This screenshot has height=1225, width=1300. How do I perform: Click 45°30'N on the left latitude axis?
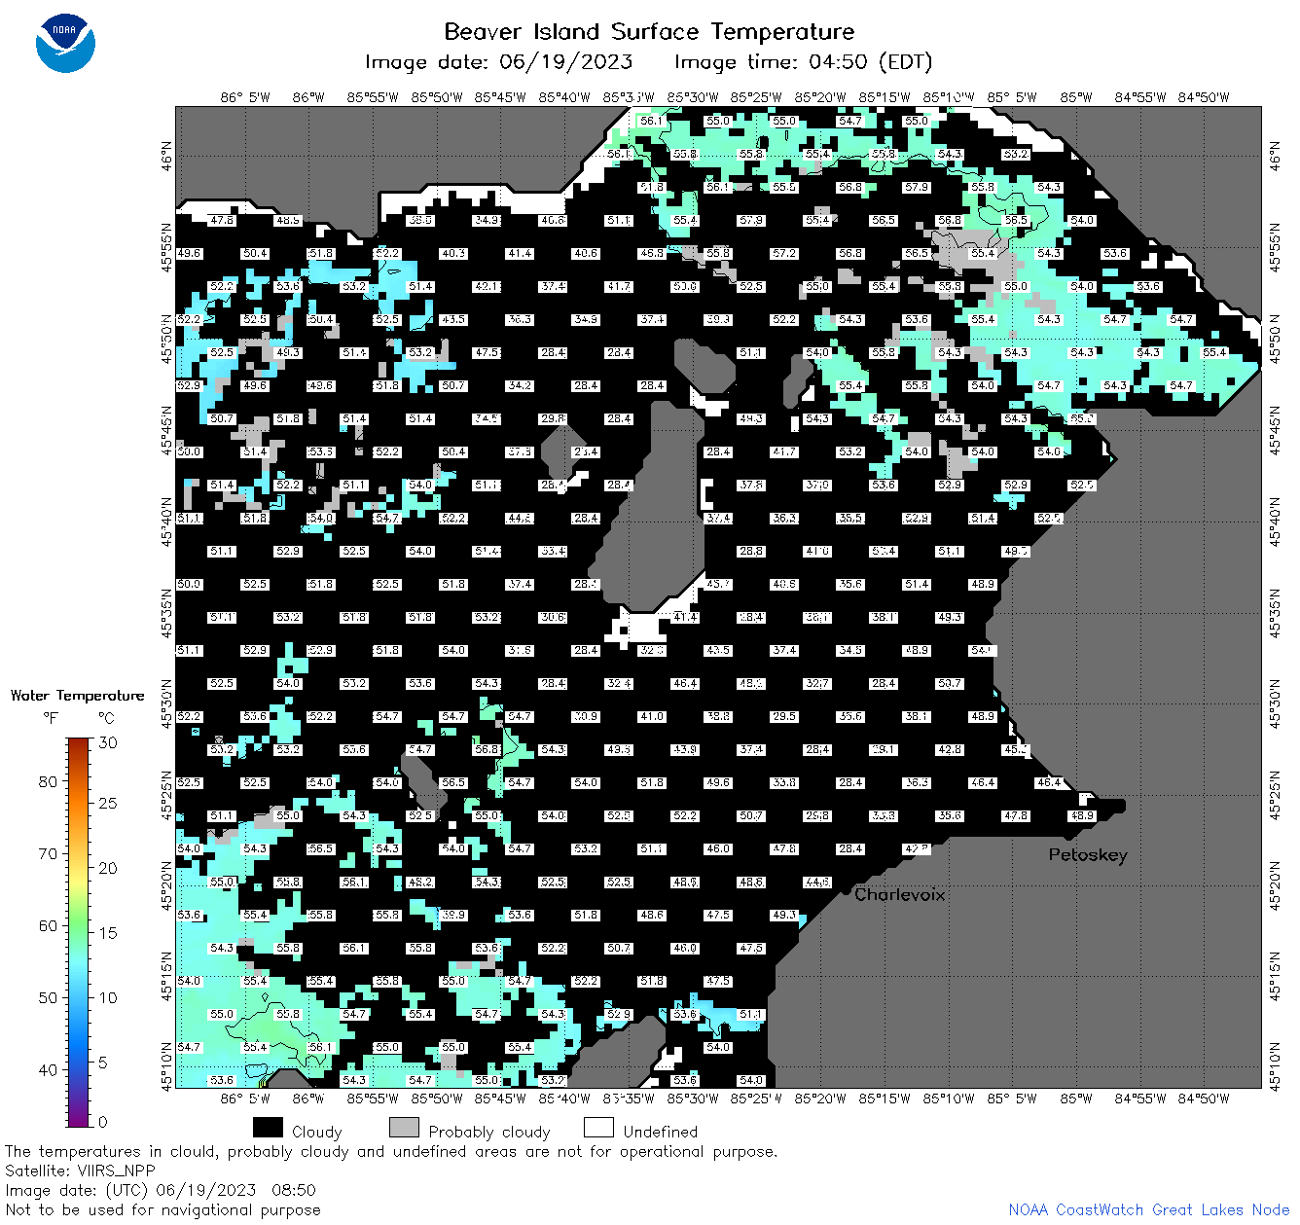(x=166, y=704)
